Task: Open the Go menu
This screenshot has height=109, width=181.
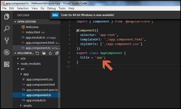Action: click(x=42, y=8)
